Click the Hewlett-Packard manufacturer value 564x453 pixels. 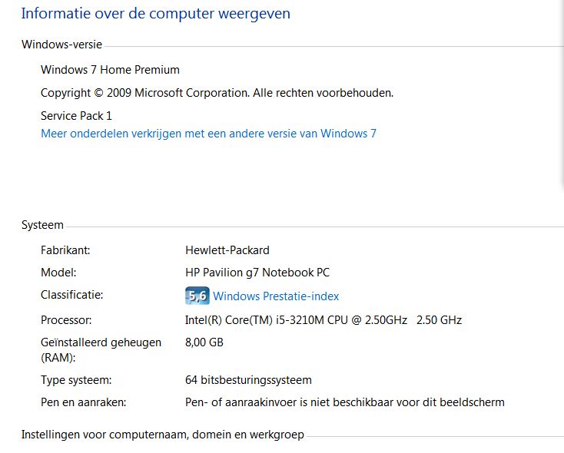point(227,250)
